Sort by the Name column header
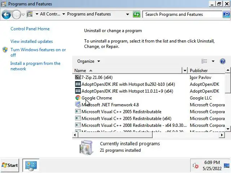The height and width of the screenshot is (173, 231). pos(127,71)
